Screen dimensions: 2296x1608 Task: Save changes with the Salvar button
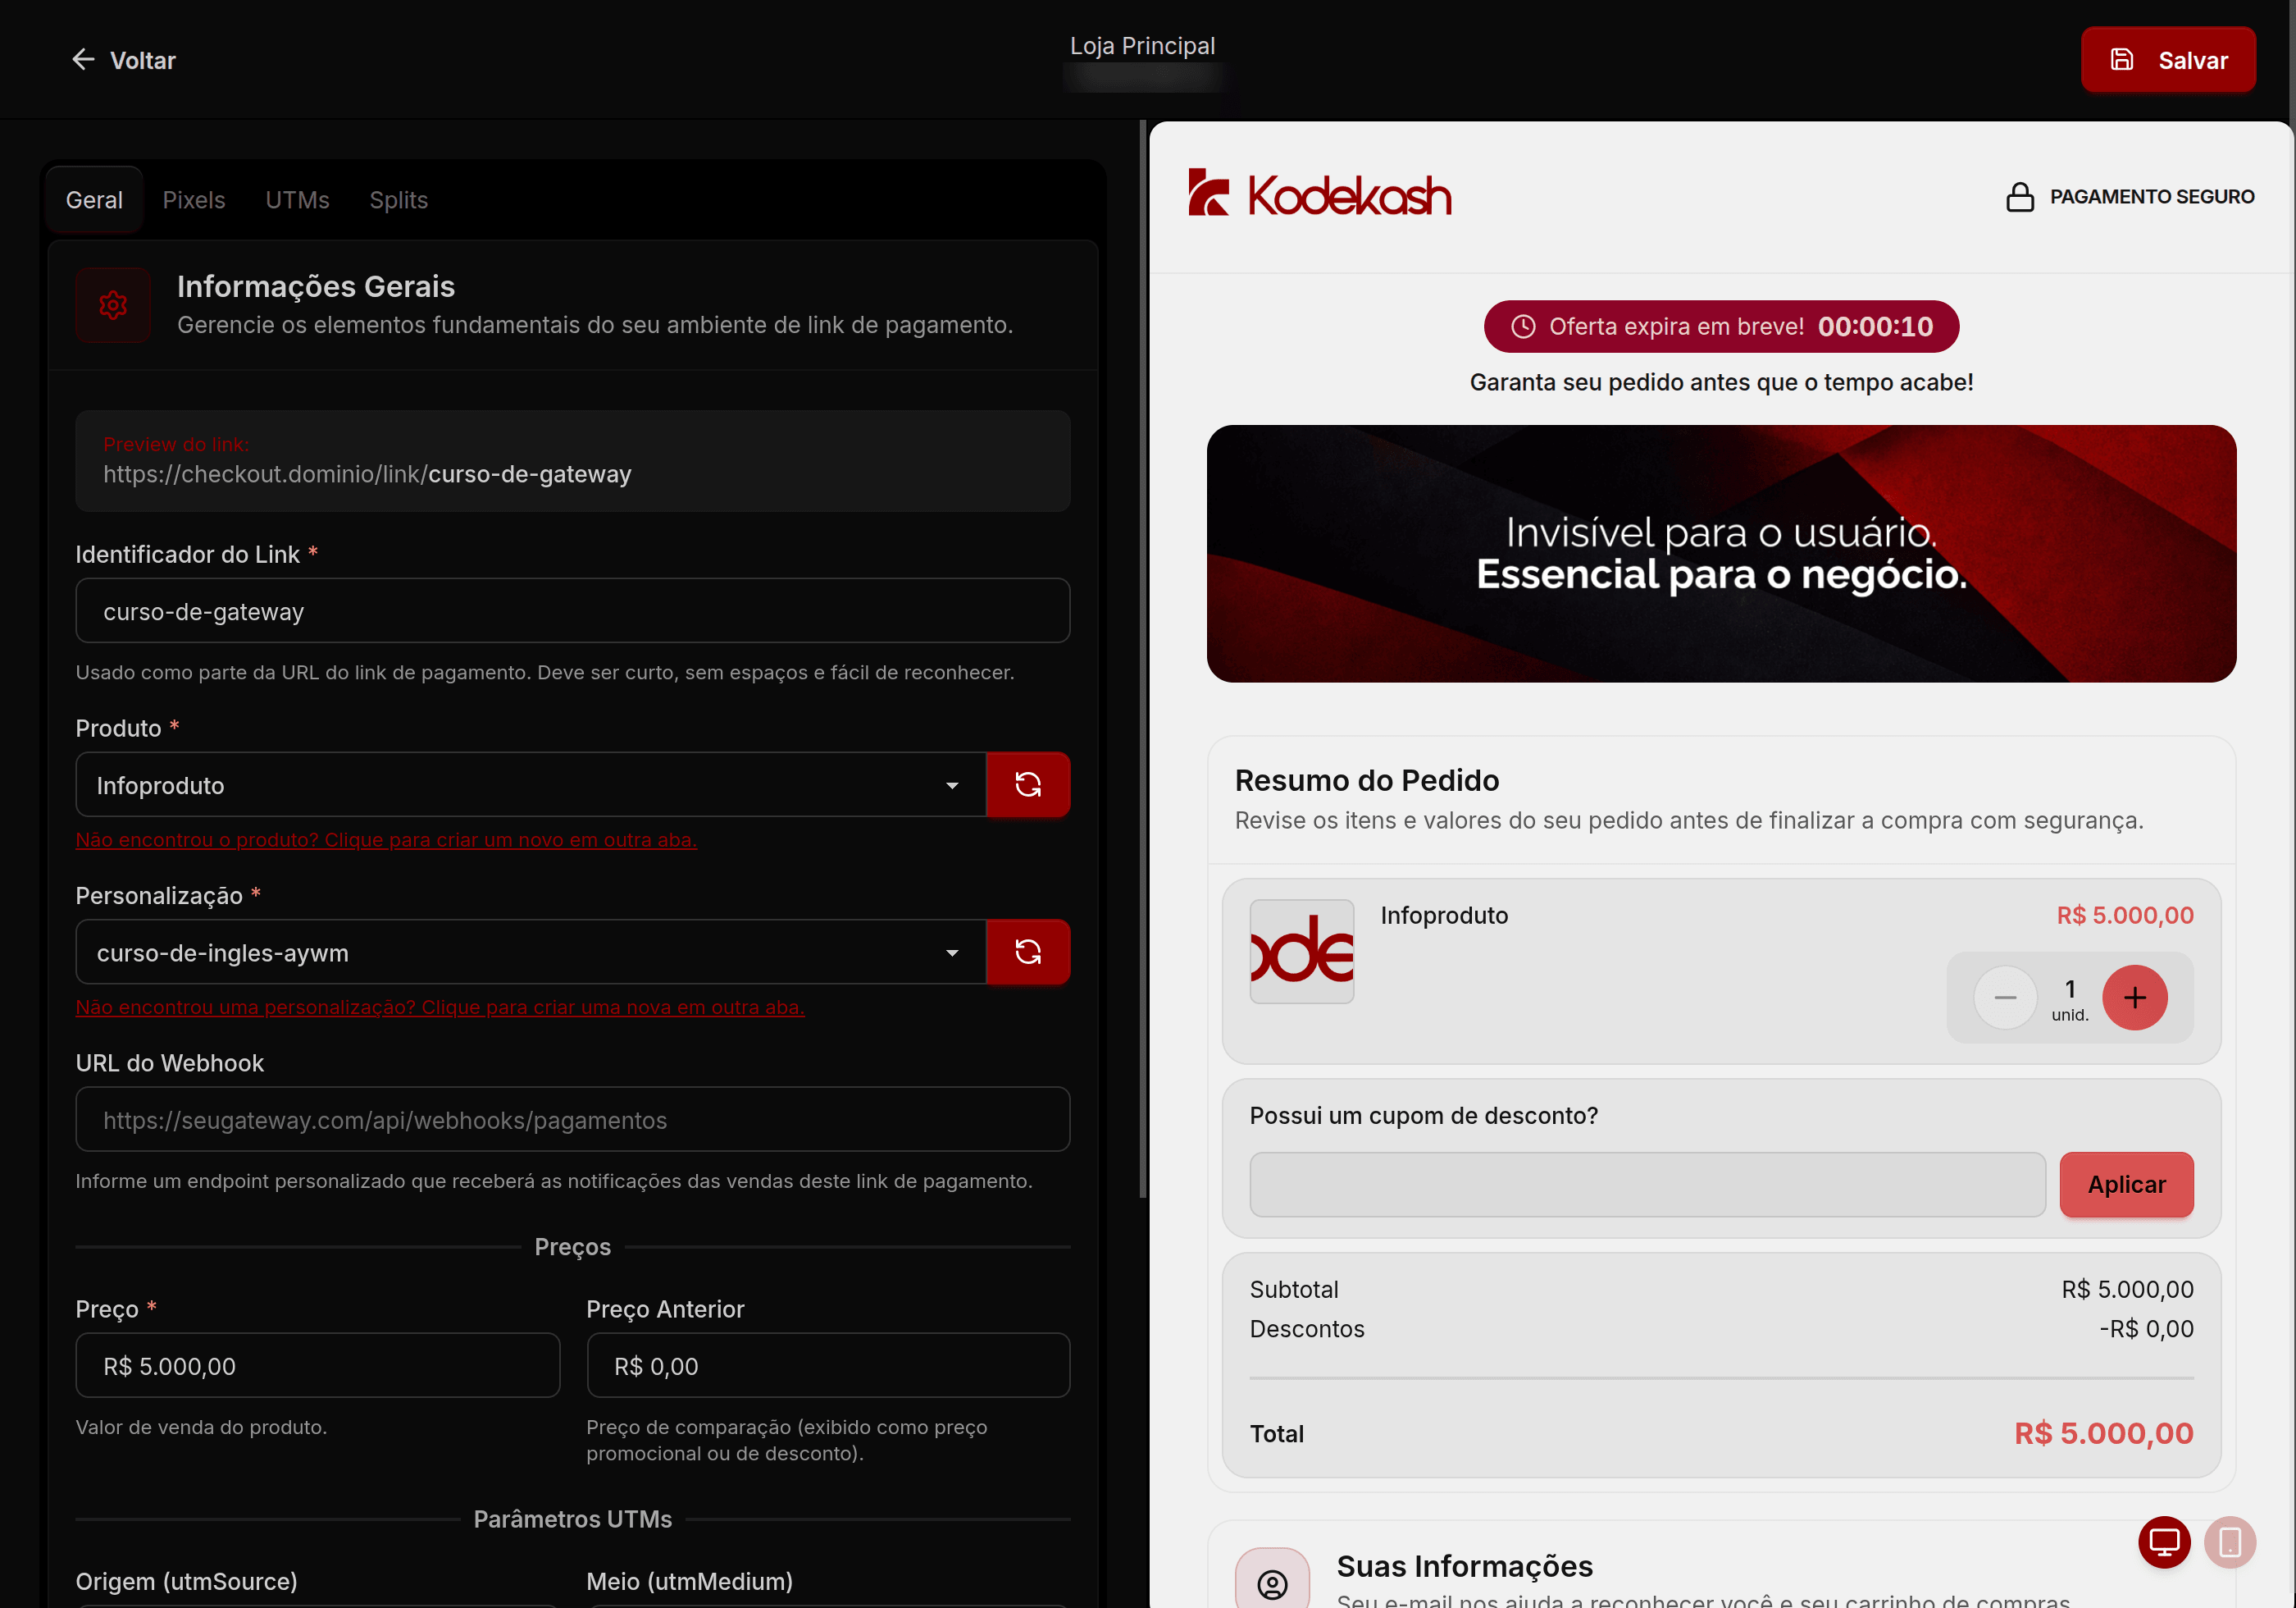pos(2167,60)
